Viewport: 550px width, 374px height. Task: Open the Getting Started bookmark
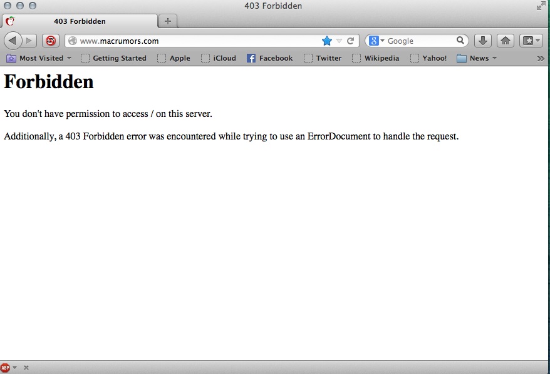coord(113,58)
